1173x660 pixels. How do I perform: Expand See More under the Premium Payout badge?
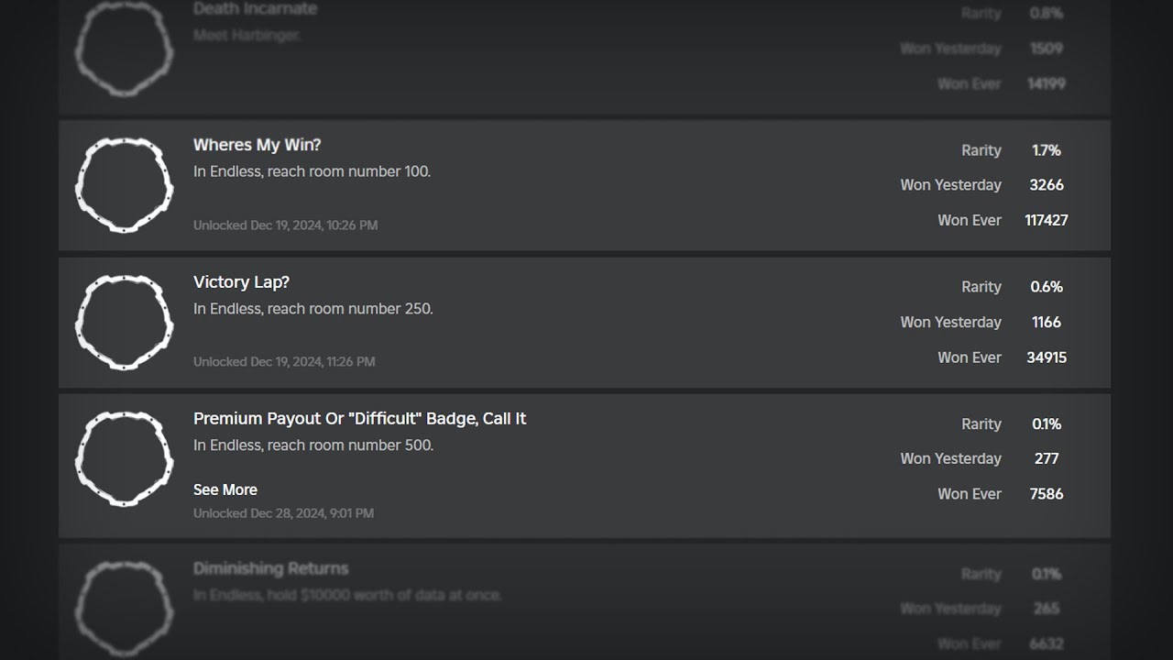click(x=225, y=489)
